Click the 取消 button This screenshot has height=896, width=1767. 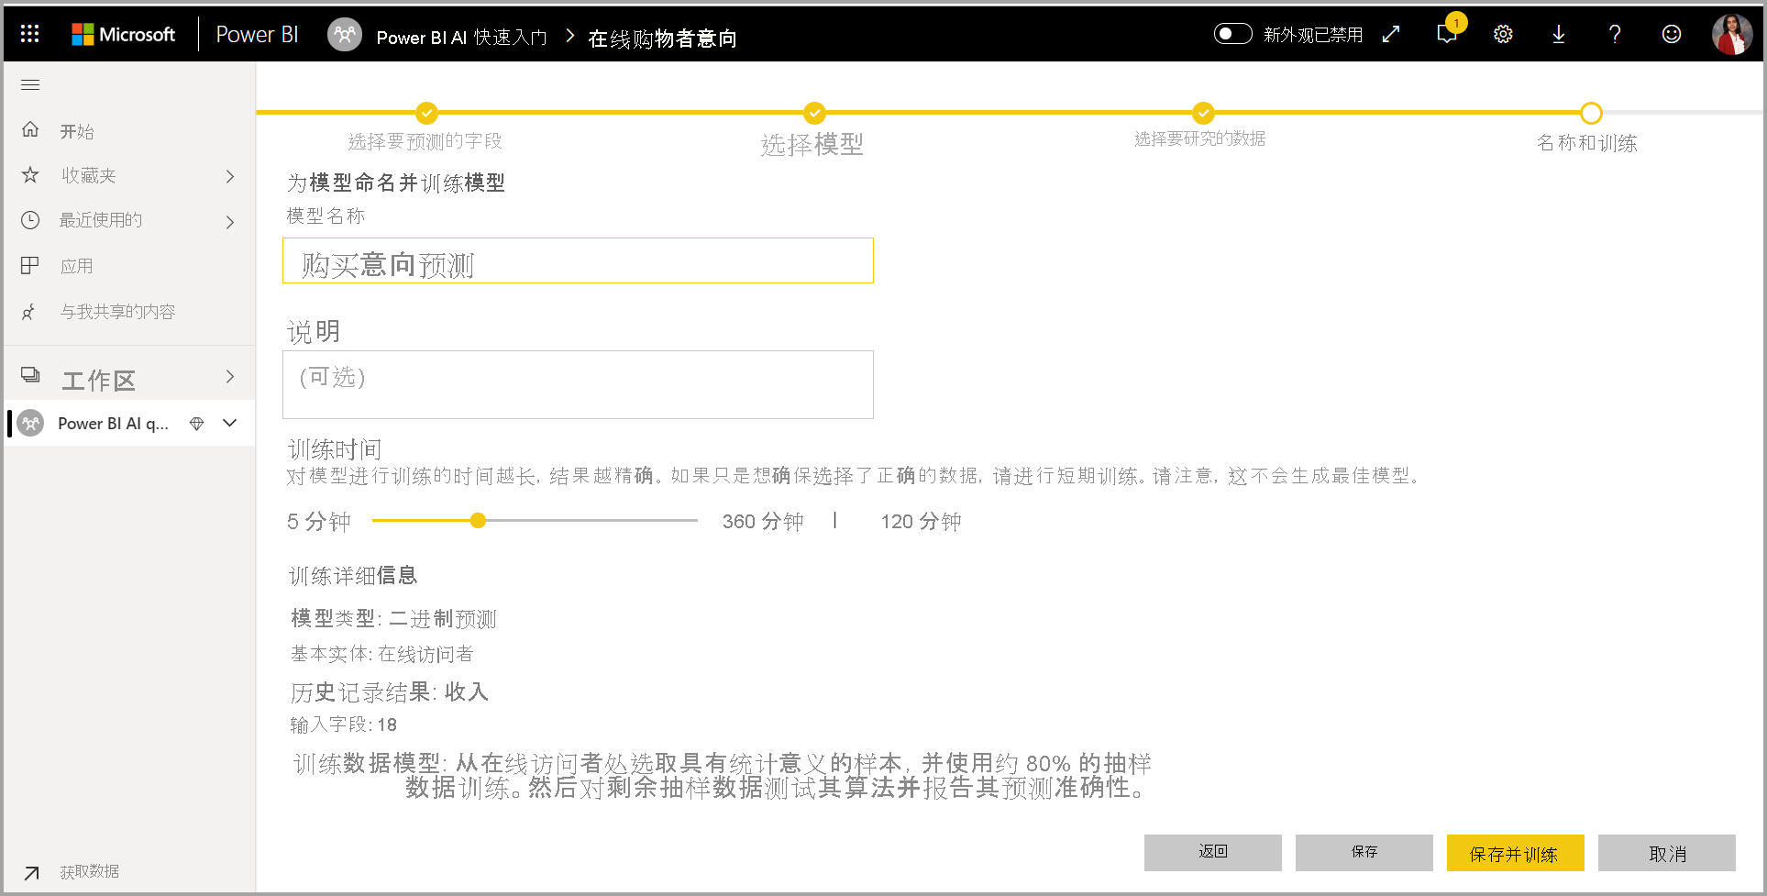coord(1667,852)
